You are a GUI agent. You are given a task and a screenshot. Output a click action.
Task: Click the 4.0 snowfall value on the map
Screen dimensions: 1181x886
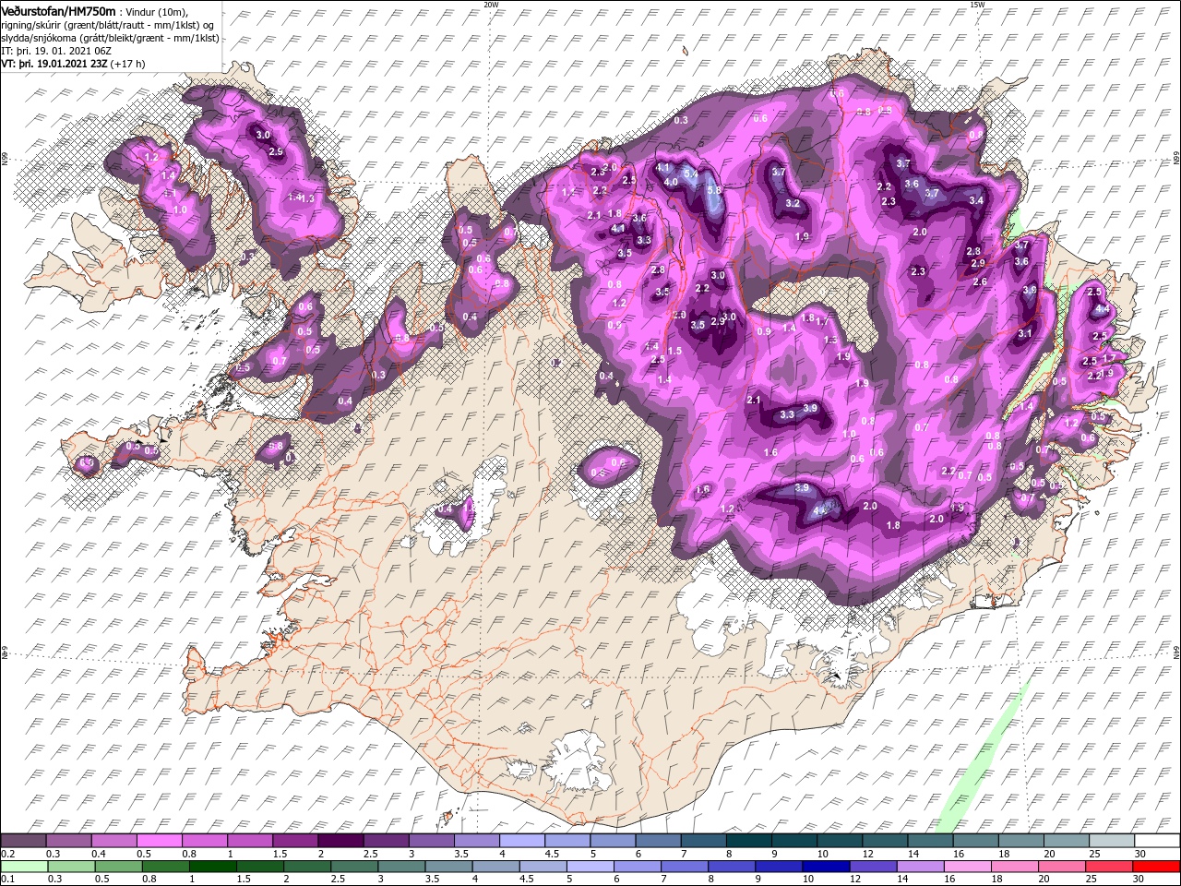(x=671, y=182)
